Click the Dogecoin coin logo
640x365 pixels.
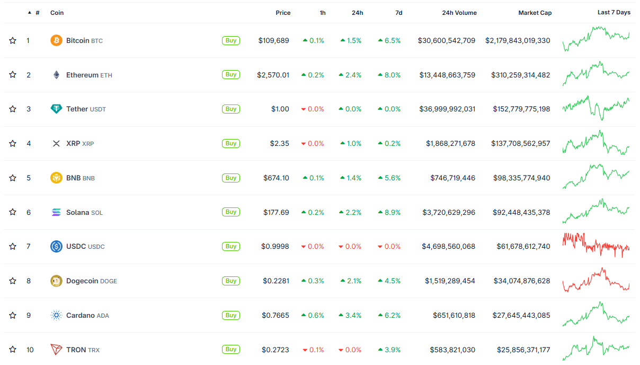56,281
